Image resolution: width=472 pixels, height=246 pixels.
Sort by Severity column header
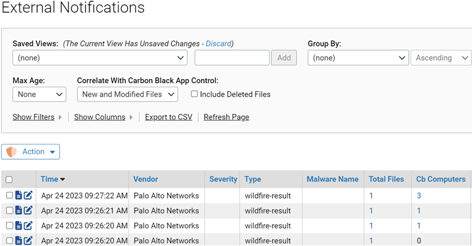224,179
